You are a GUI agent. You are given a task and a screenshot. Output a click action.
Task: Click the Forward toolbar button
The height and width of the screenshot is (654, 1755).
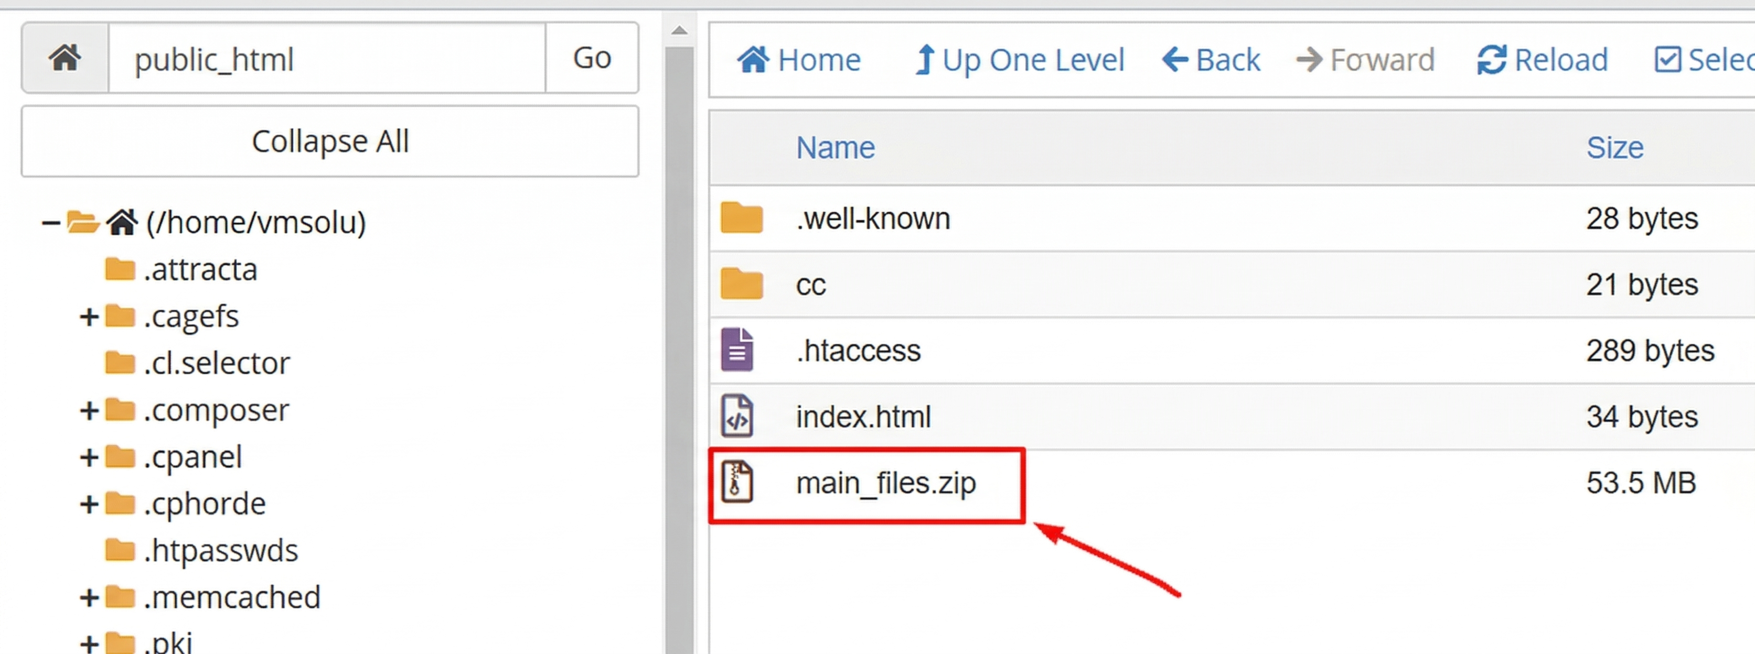(x=1365, y=60)
